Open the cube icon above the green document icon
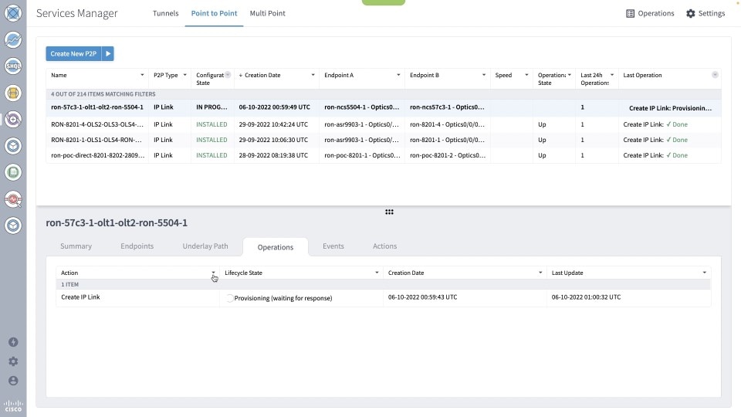The width and height of the screenshot is (741, 417). coord(13,146)
